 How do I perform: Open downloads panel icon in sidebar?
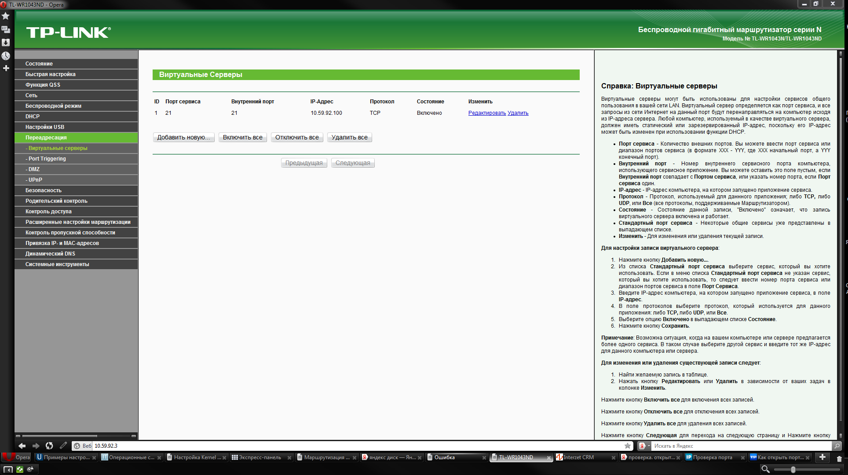pos(6,43)
